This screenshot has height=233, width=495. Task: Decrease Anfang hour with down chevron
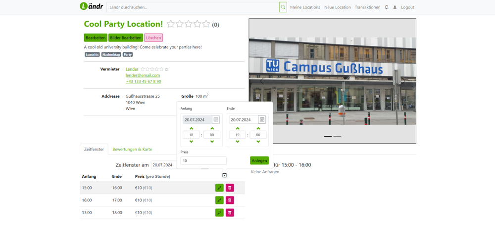tap(191, 142)
